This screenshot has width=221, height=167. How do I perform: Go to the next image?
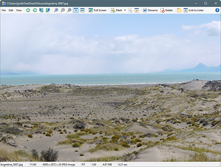(x=35, y=10)
